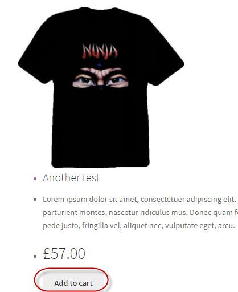Click the bottom hem of the t-shirt
Screen dimensions: 238x292
point(100,164)
